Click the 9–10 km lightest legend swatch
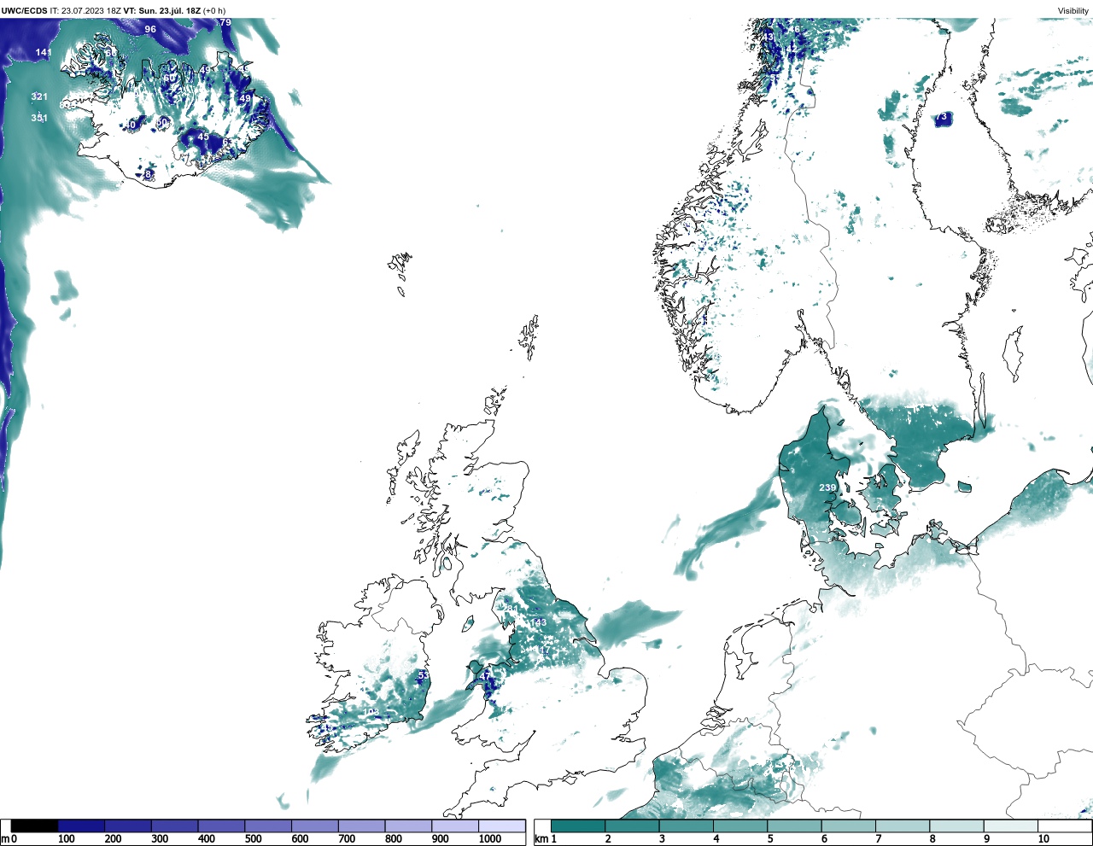1093x846 pixels. pyautogui.click(x=1011, y=826)
